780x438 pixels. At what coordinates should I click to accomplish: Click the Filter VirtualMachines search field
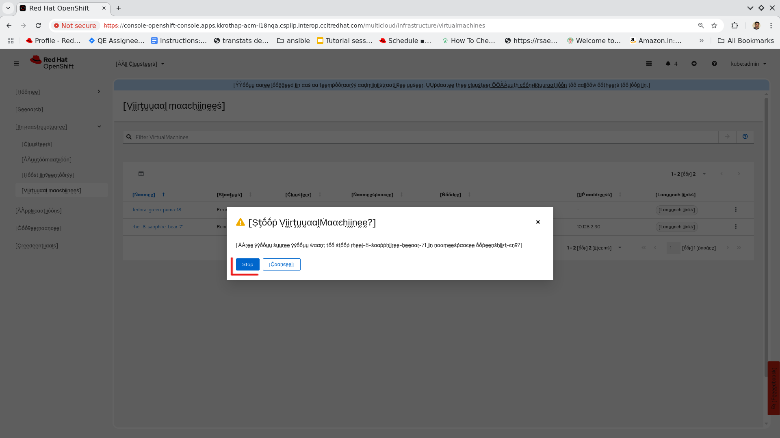pyautogui.click(x=422, y=137)
